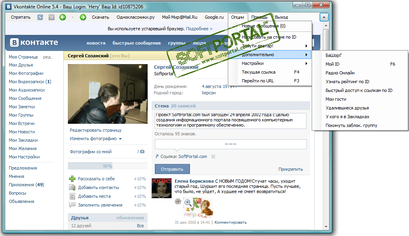Click Редактировать страницу link
This screenshot has height=236, width=409.
tap(95, 130)
